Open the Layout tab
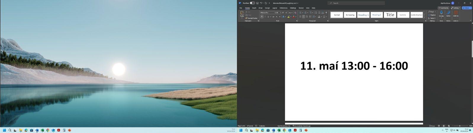The image size is (473, 133). click(275, 8)
